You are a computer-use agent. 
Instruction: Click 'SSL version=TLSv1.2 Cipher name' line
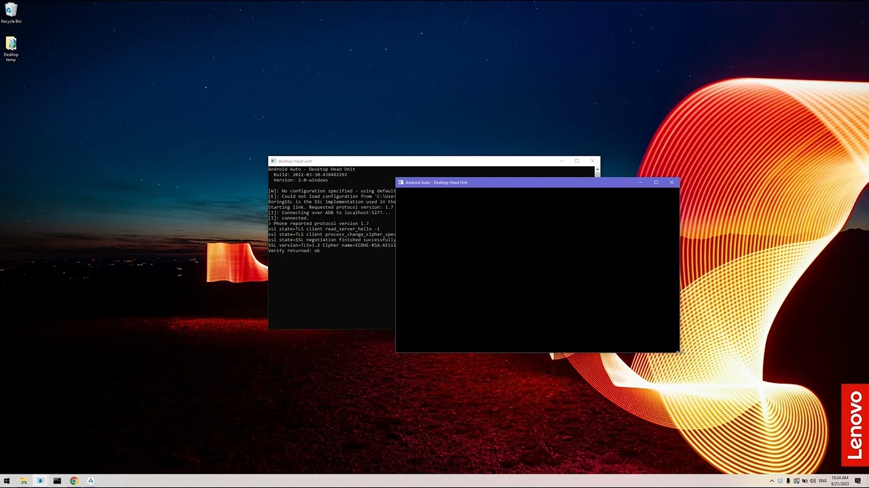click(x=332, y=245)
